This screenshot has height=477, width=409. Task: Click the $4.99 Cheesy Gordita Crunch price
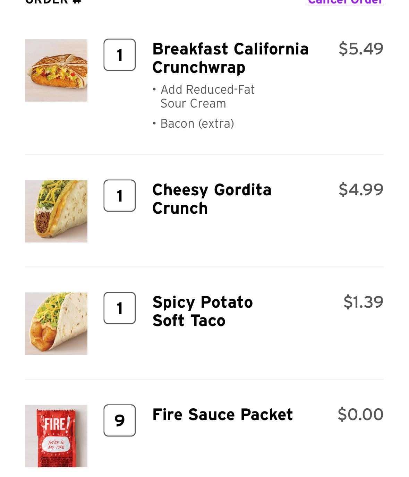361,189
